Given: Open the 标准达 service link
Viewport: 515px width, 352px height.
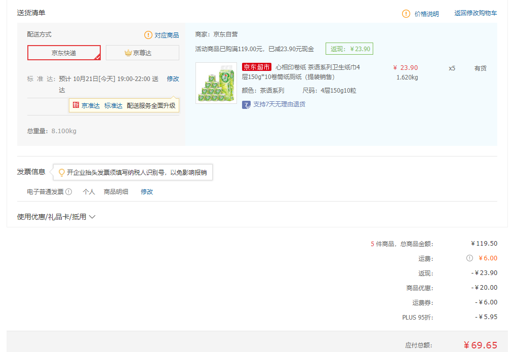Looking at the screenshot, I should pyautogui.click(x=113, y=106).
